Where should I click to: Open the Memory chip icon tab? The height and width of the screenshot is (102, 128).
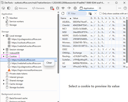[75, 8]
